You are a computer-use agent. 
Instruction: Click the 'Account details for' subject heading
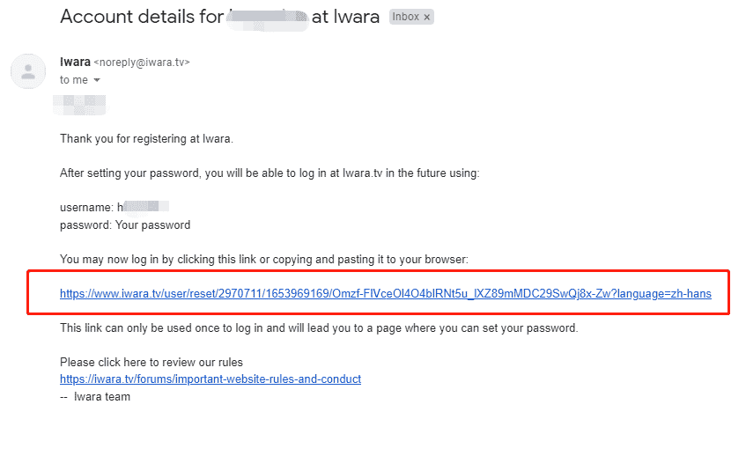[142, 17]
